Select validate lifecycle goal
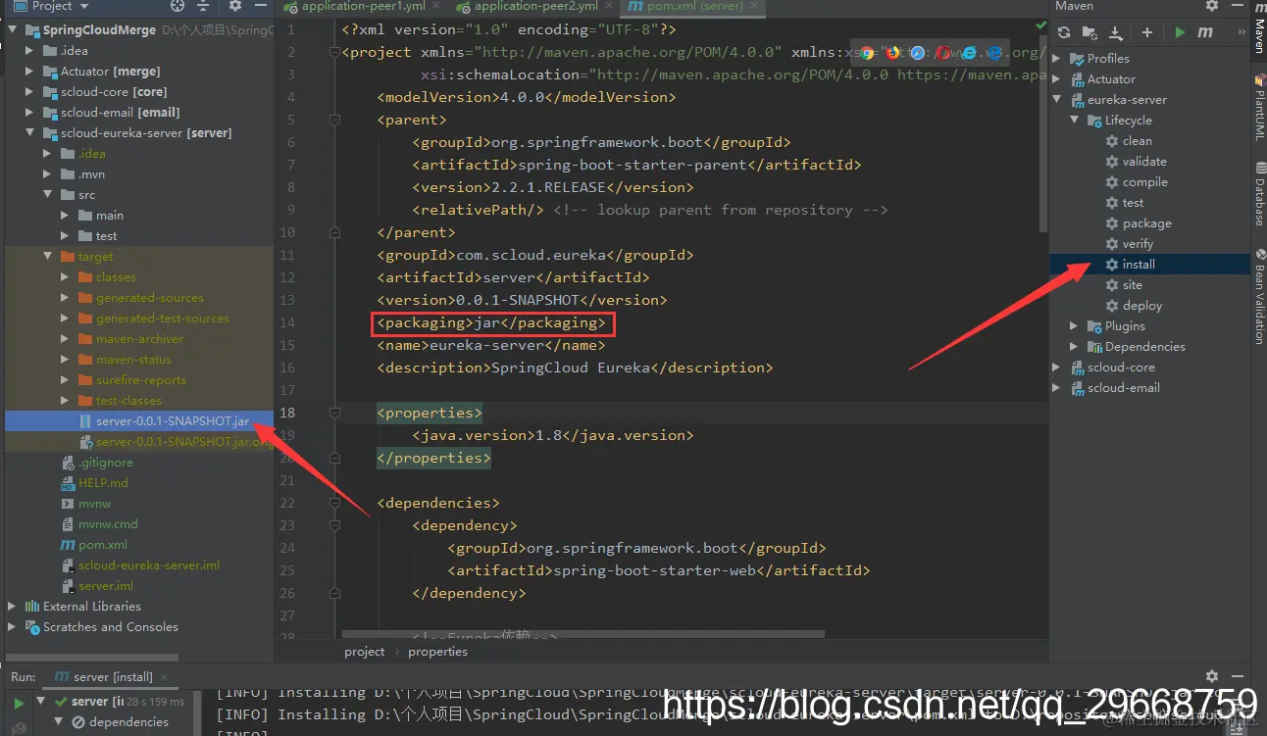Viewport: 1267px width, 736px height. coord(1136,161)
